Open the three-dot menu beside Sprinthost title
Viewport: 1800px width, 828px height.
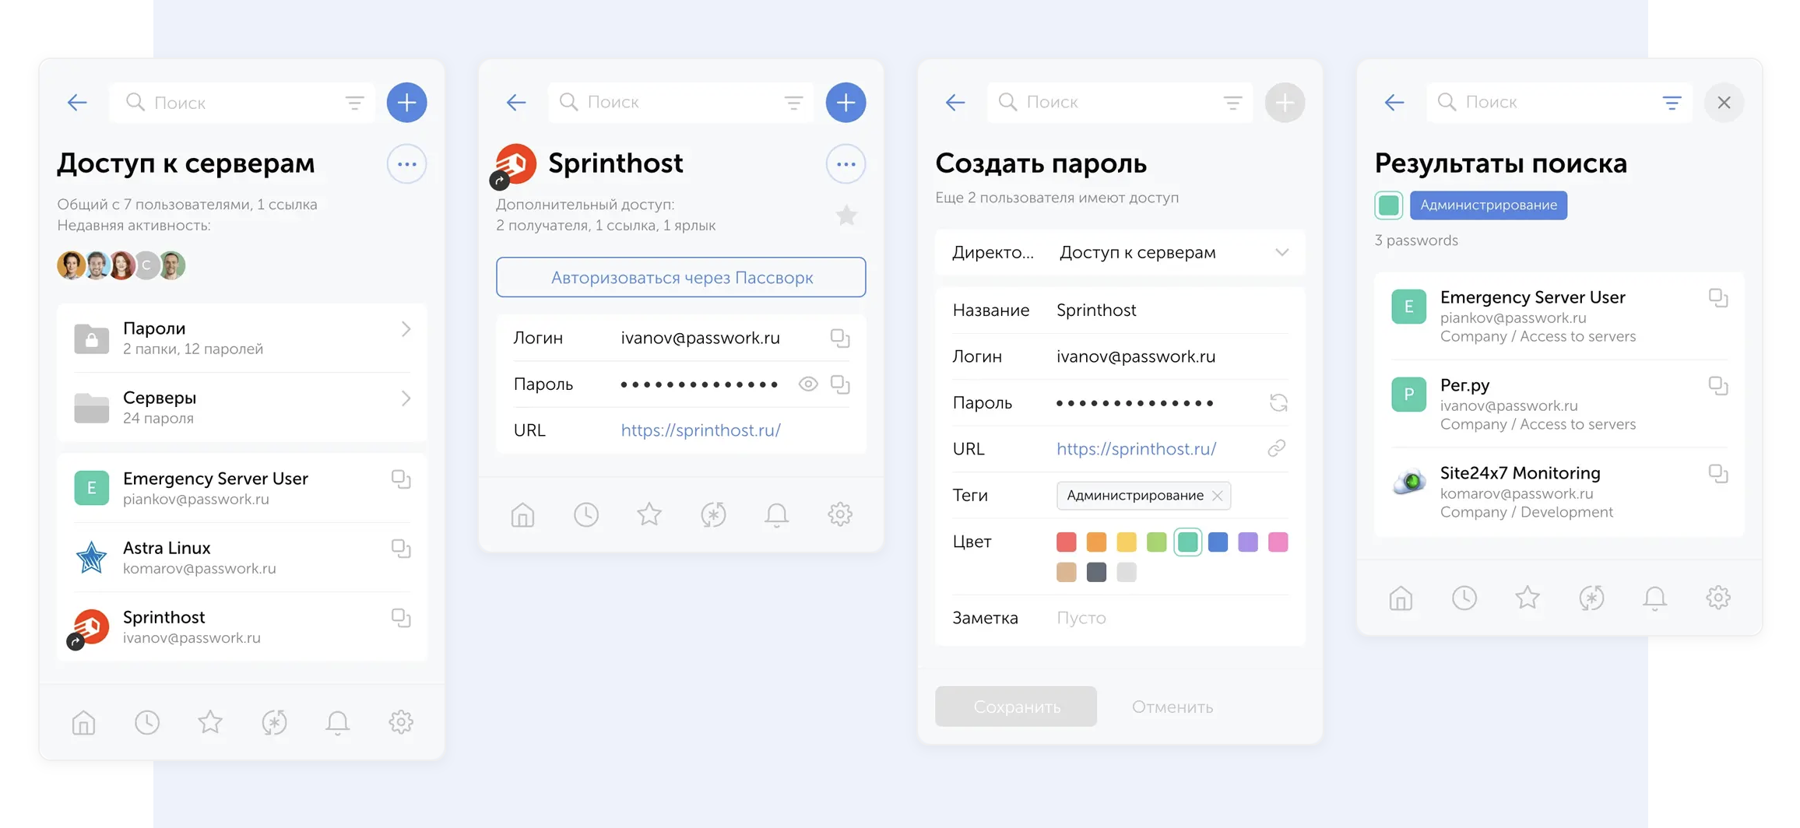point(846,164)
